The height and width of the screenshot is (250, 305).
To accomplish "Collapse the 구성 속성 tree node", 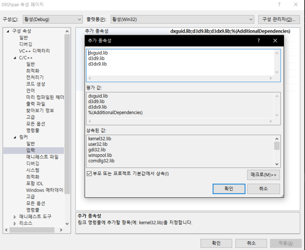I will pyautogui.click(x=8, y=31).
